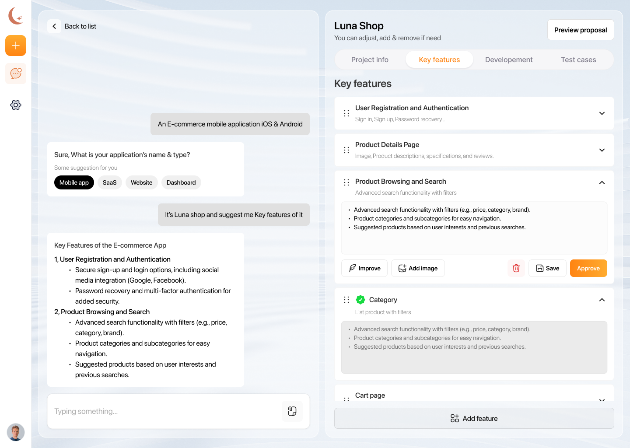Collapse Product Browsing and Search section
Screen dimensions: 630x448
[602, 182]
